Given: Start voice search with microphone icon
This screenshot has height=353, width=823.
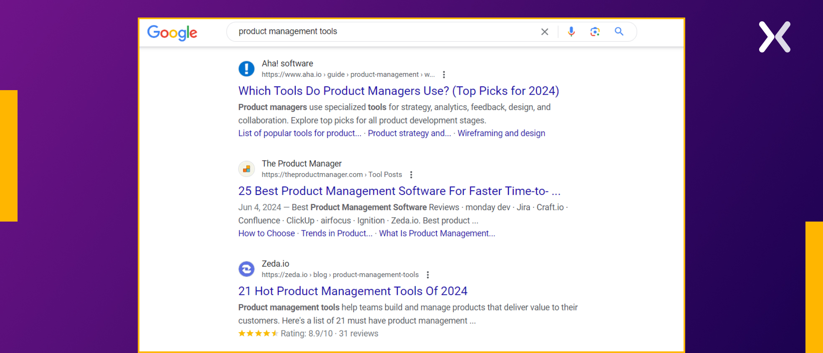Looking at the screenshot, I should [571, 32].
